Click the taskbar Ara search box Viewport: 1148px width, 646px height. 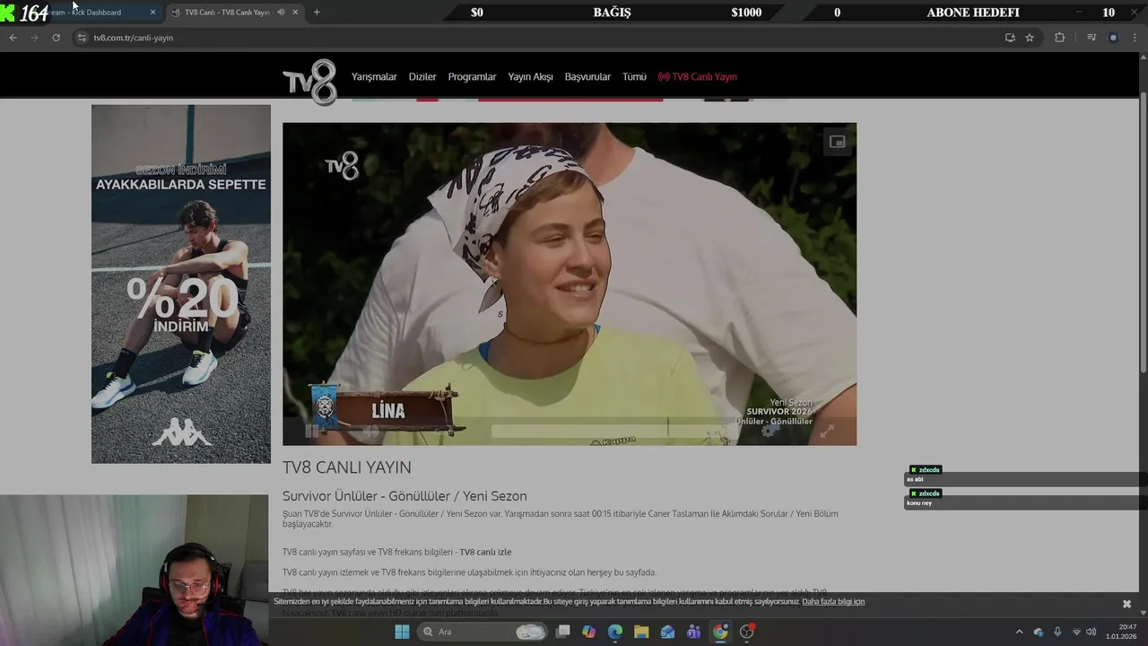pyautogui.click(x=484, y=632)
